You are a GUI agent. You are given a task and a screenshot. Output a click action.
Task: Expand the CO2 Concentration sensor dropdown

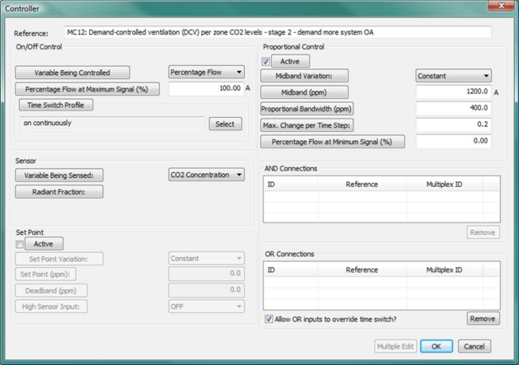tap(206, 175)
